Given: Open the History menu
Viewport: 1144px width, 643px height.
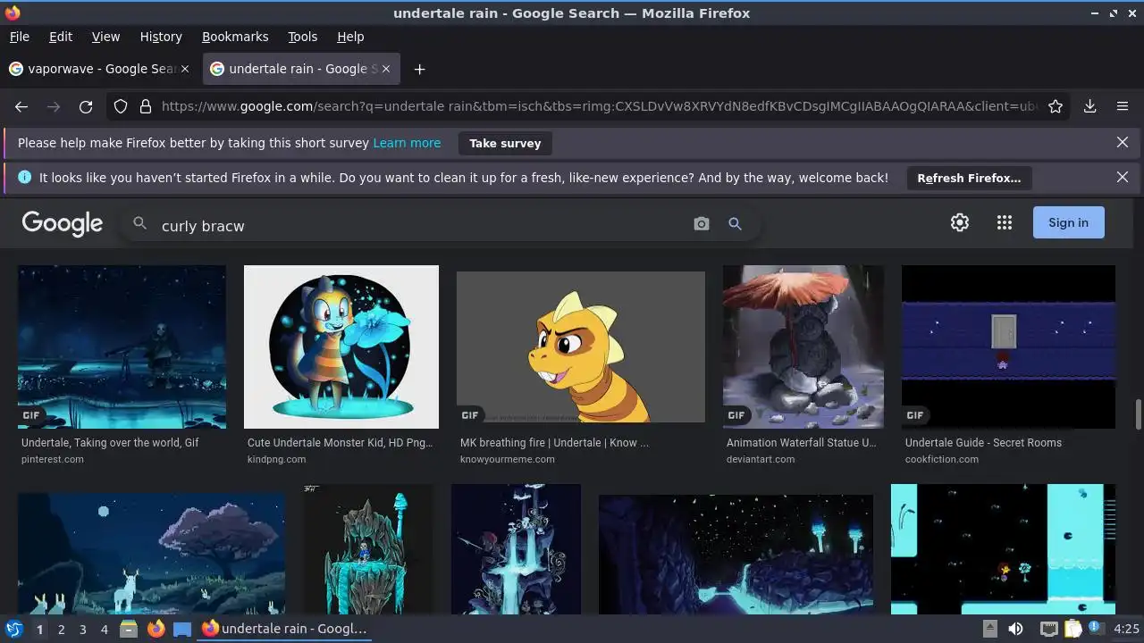Looking at the screenshot, I should (161, 37).
